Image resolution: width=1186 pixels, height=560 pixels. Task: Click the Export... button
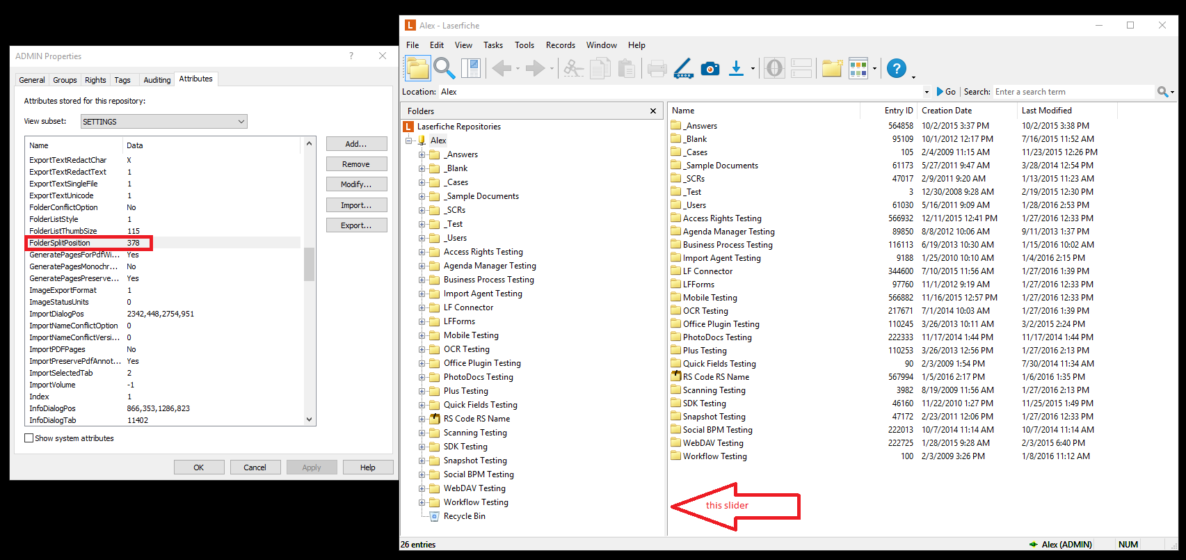coord(356,225)
